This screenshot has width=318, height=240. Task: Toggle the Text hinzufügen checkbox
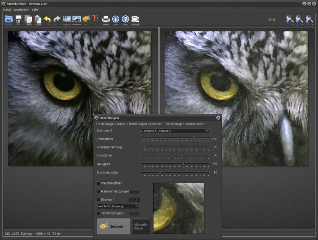tap(99, 213)
